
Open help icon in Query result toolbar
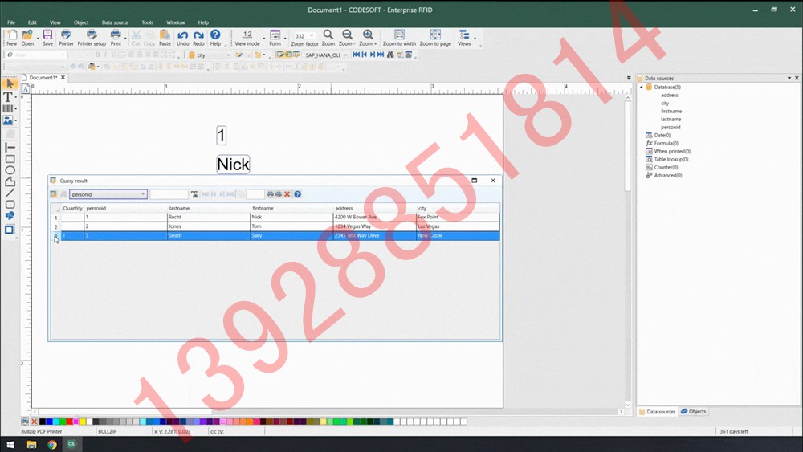[x=297, y=194]
